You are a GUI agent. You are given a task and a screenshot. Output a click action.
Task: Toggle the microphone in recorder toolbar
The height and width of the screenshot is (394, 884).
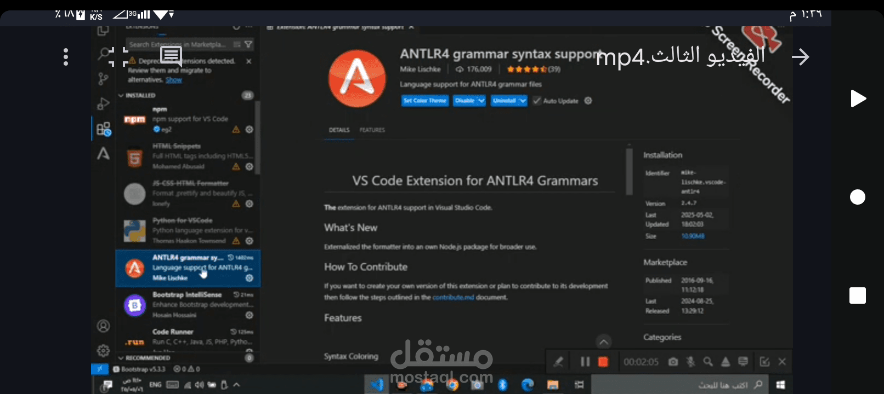point(691,362)
